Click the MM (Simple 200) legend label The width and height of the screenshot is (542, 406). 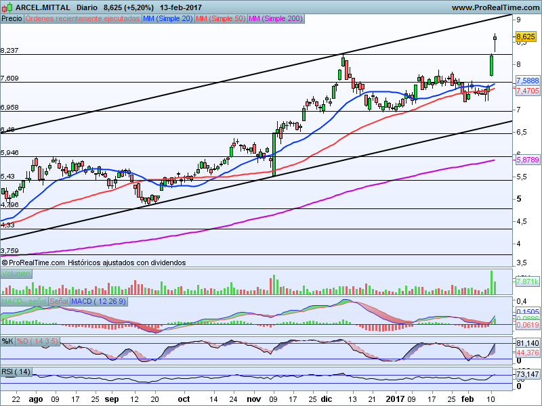276,19
